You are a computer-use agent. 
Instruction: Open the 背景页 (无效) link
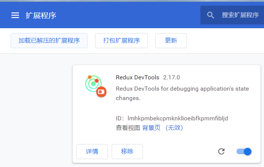click(162, 128)
